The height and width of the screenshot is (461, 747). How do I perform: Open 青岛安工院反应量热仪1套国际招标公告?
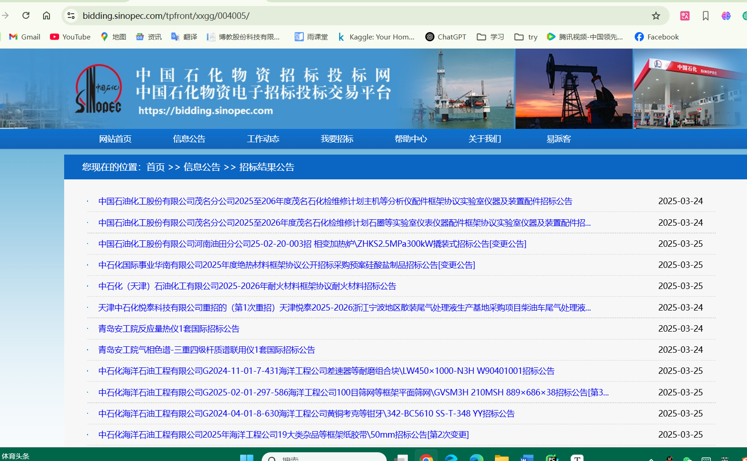click(169, 329)
